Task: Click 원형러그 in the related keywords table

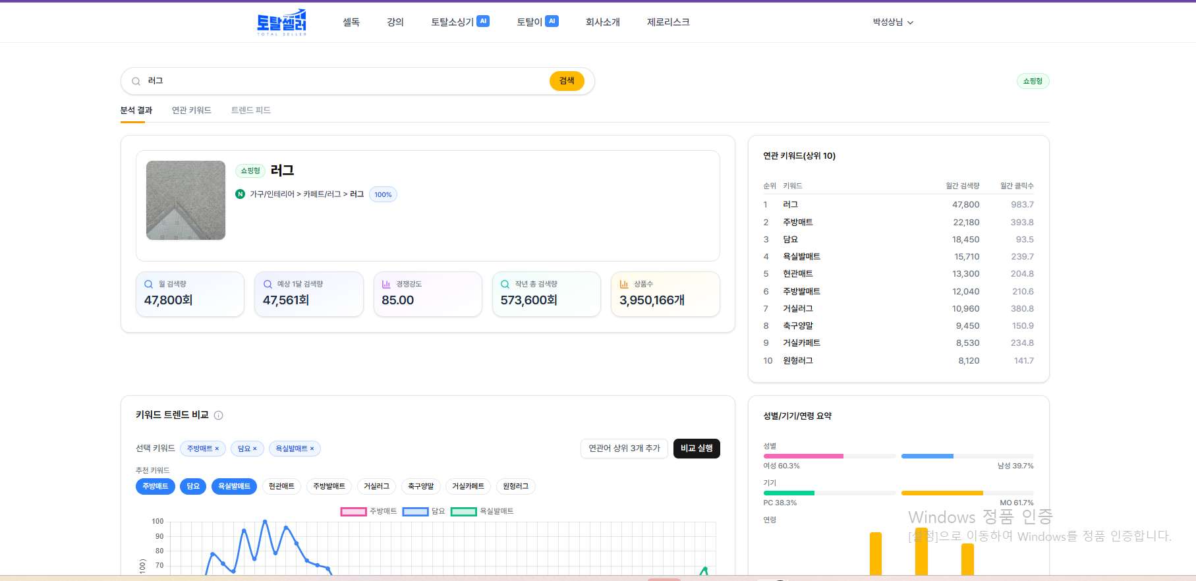Action: pos(798,360)
